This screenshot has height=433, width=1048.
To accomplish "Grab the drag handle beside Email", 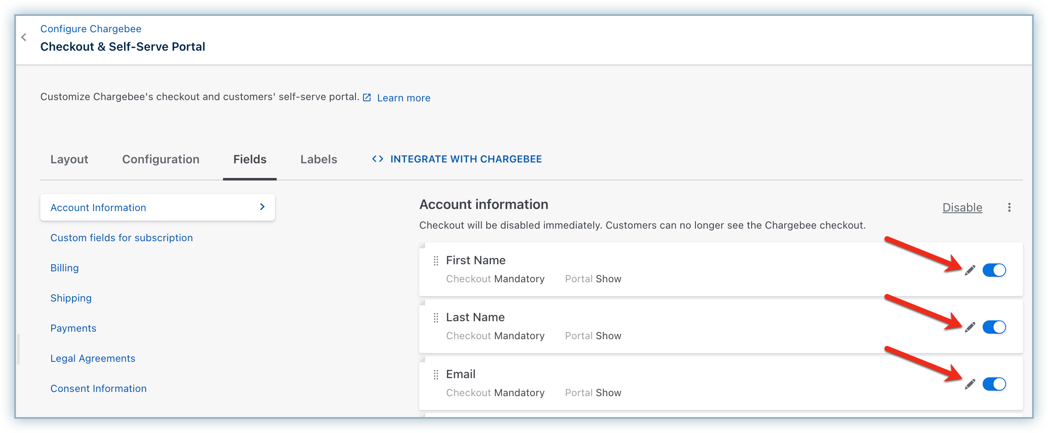I will click(436, 375).
